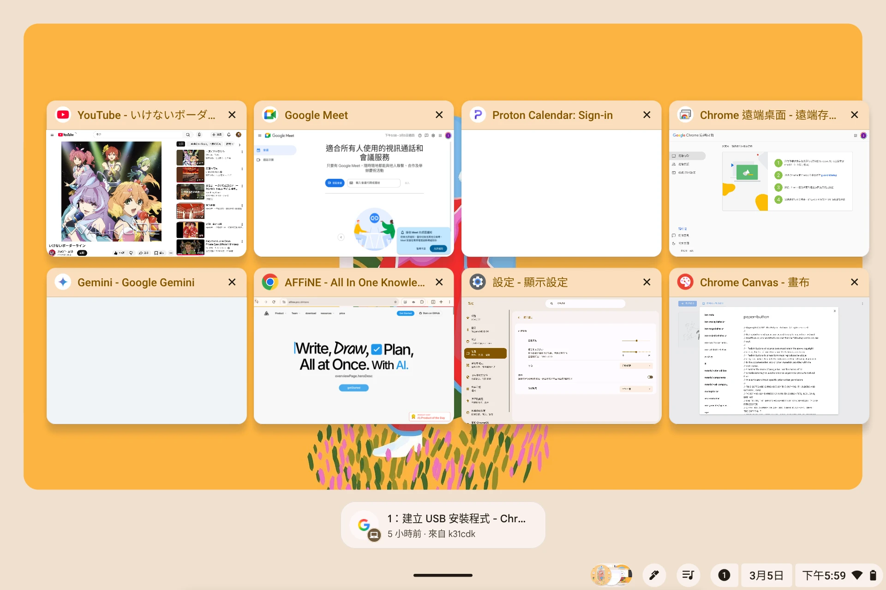The height and width of the screenshot is (590, 886).
Task: Select the AFFiNE window preview
Action: pyautogui.click(x=353, y=360)
